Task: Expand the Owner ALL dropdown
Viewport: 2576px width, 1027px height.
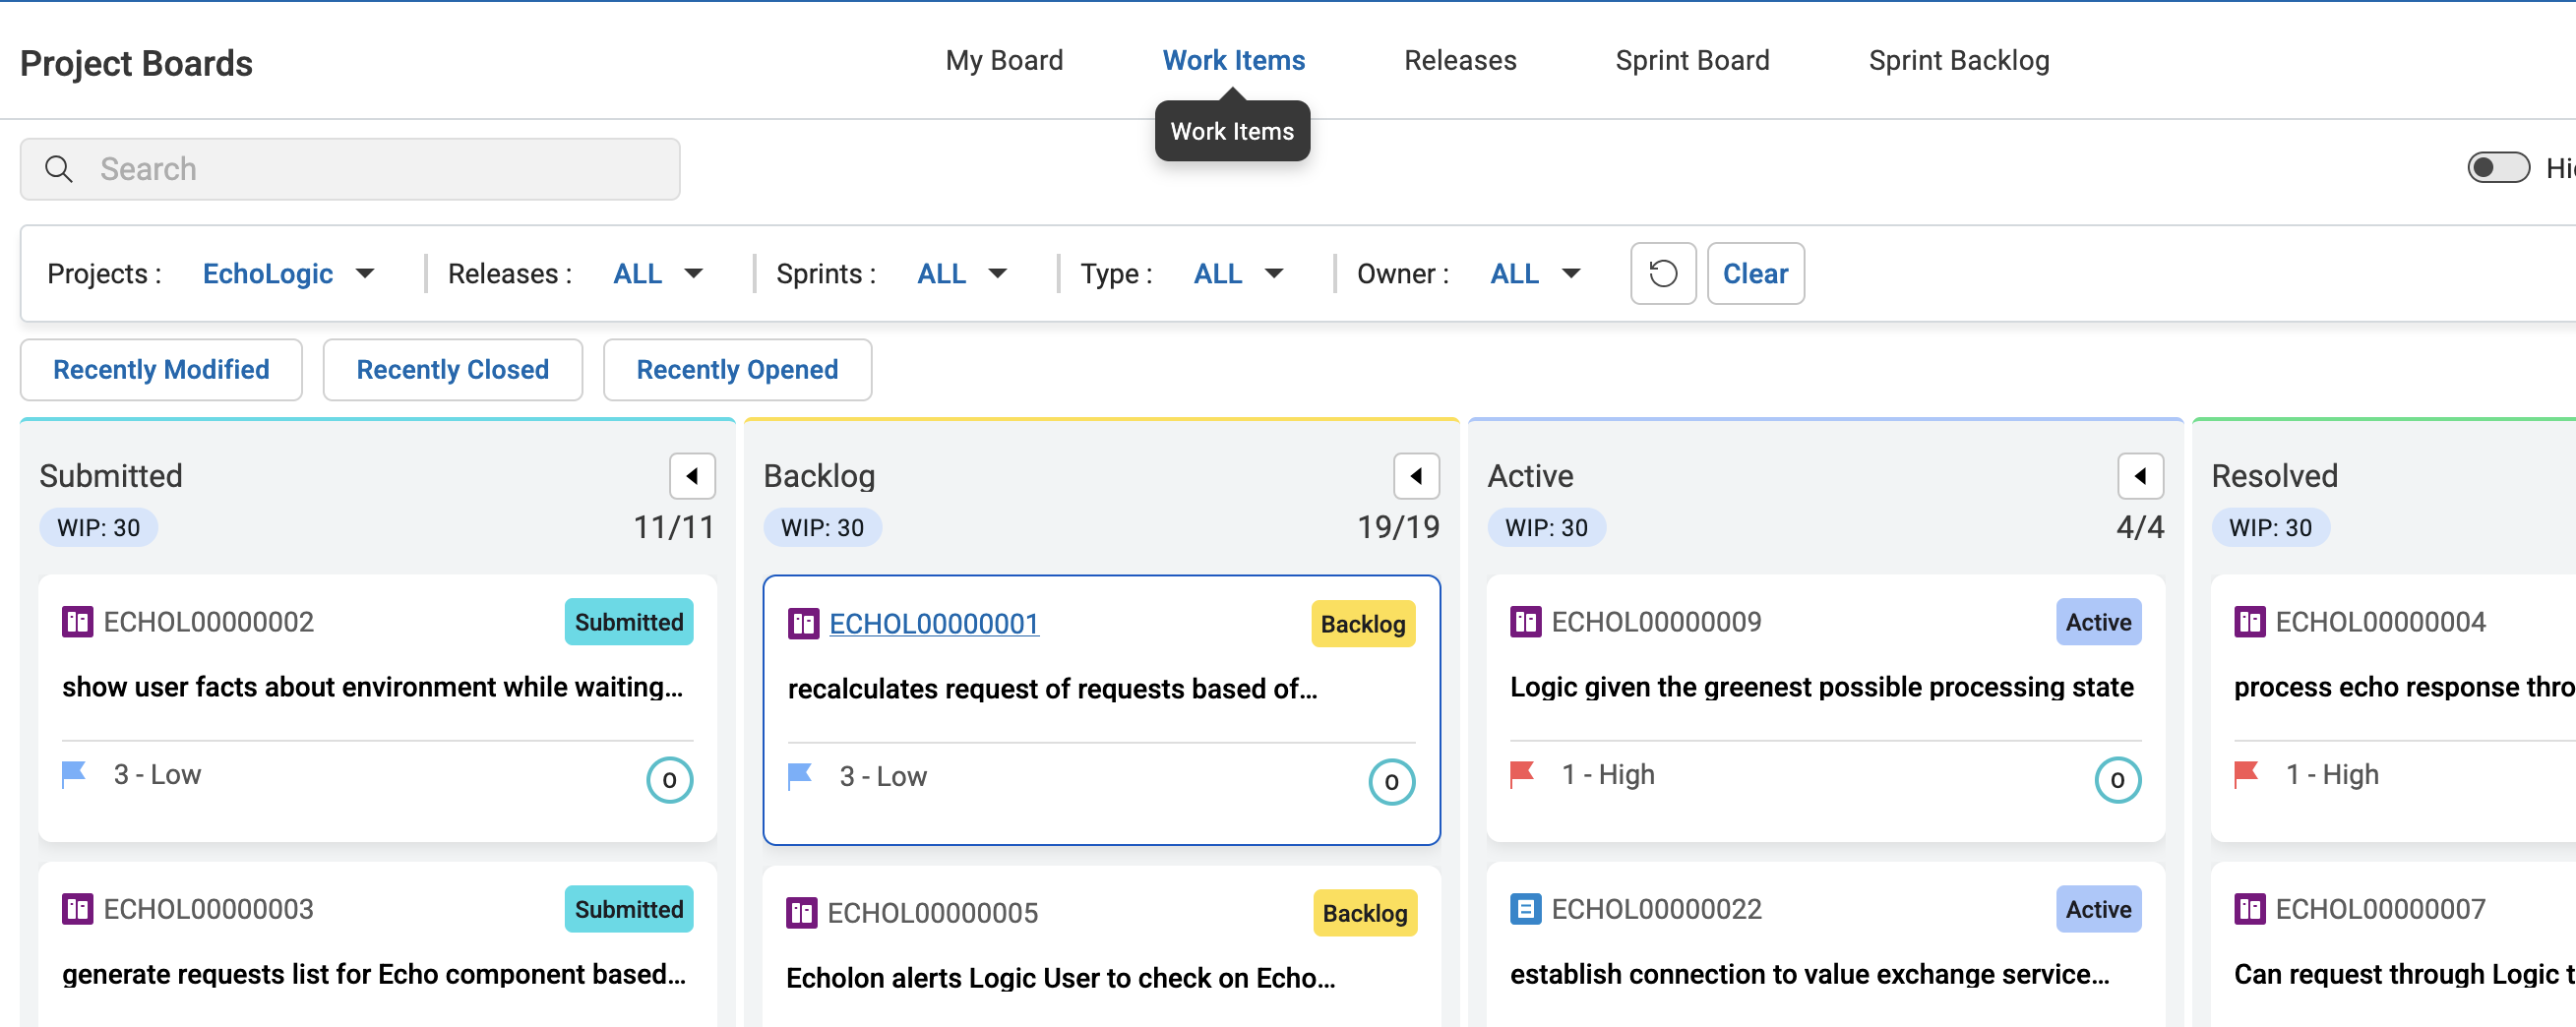Action: tap(1535, 274)
